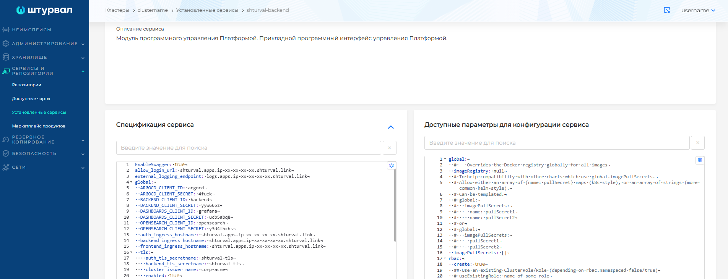The image size is (728, 279).
Task: Click the external link icon near username
Action: [x=667, y=10]
